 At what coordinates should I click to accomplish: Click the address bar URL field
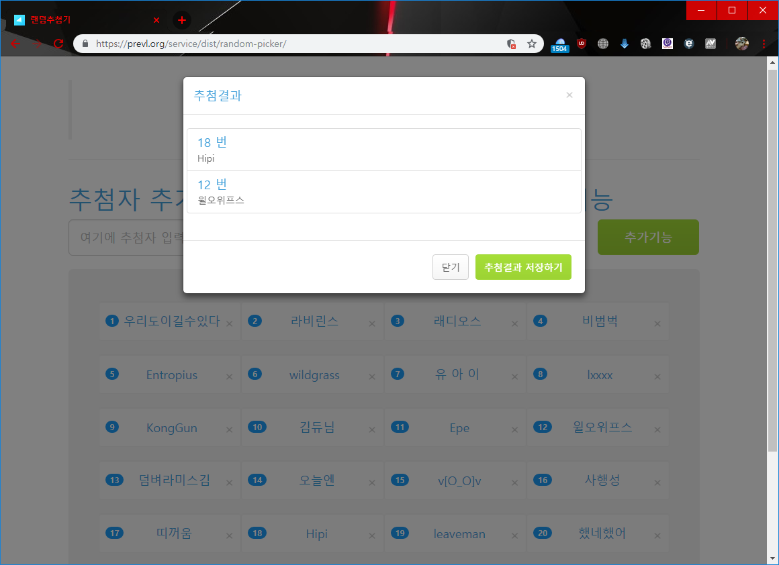click(x=295, y=44)
